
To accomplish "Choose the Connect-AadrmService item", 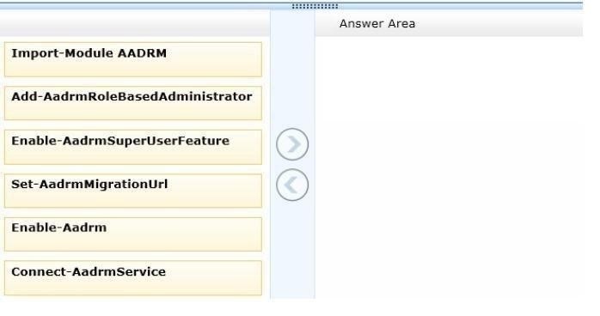I will tap(133, 278).
